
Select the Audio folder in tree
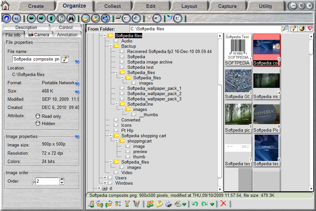click(127, 41)
